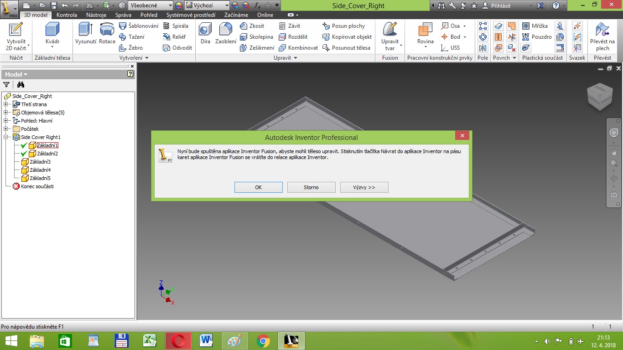Choose the Zaoblení fillet tool
Image resolution: width=623 pixels, height=350 pixels.
(226, 34)
